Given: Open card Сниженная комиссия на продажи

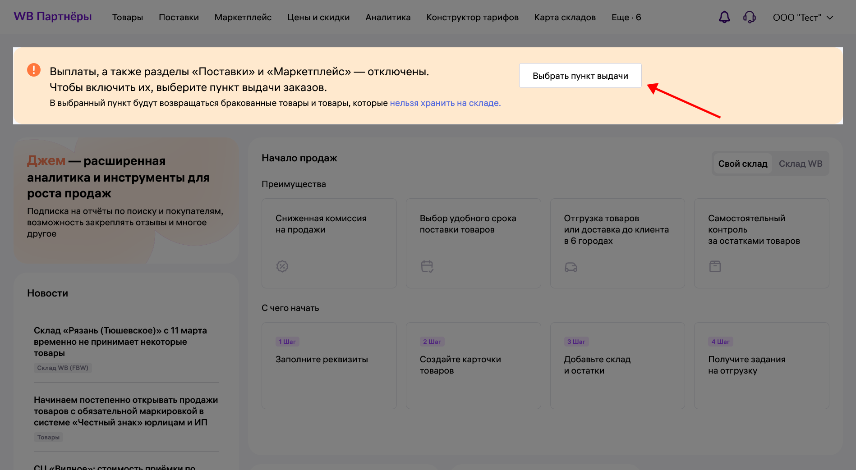Looking at the screenshot, I should click(329, 243).
